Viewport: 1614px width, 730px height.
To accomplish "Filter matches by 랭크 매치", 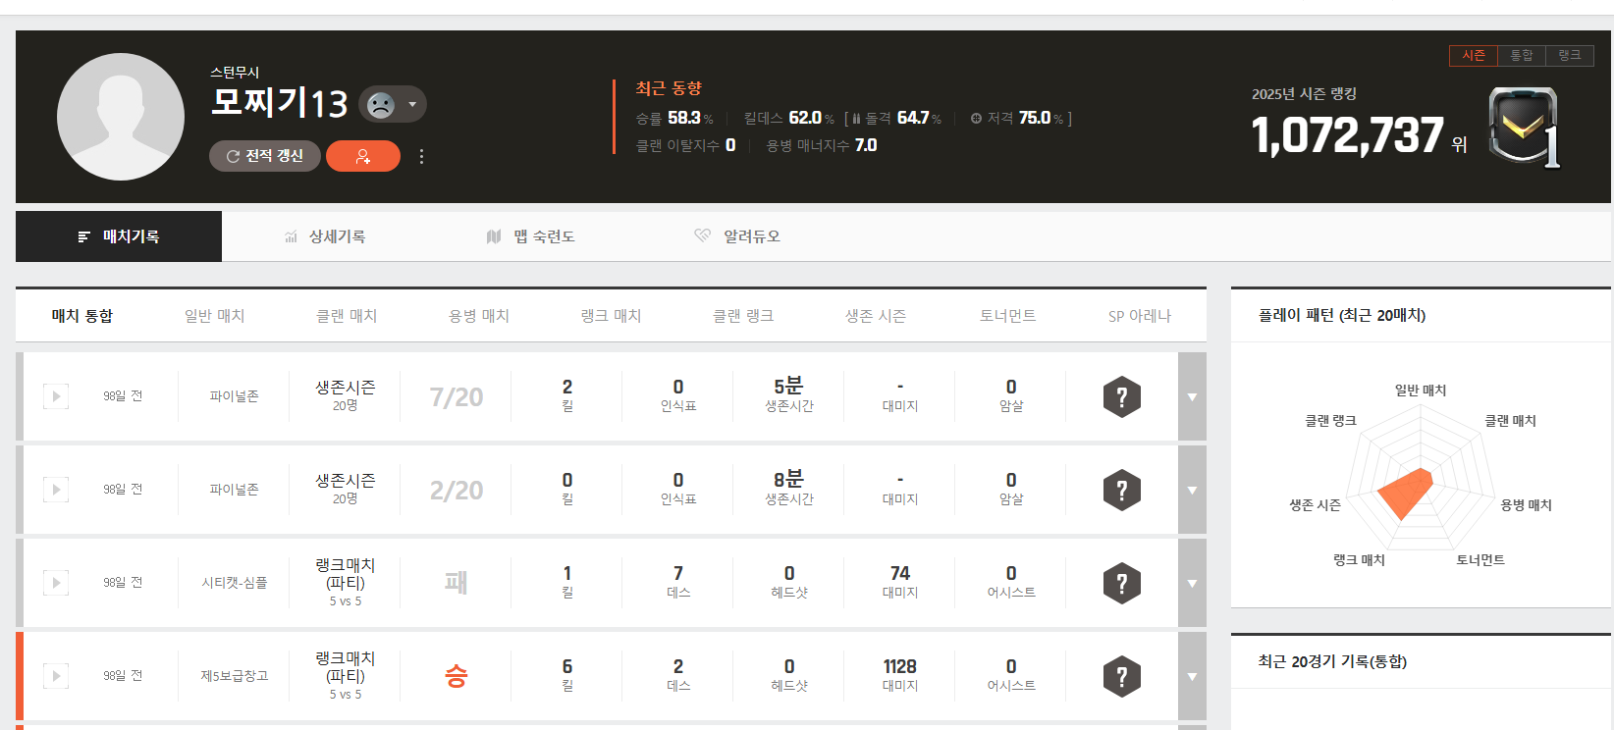I will coord(611,316).
